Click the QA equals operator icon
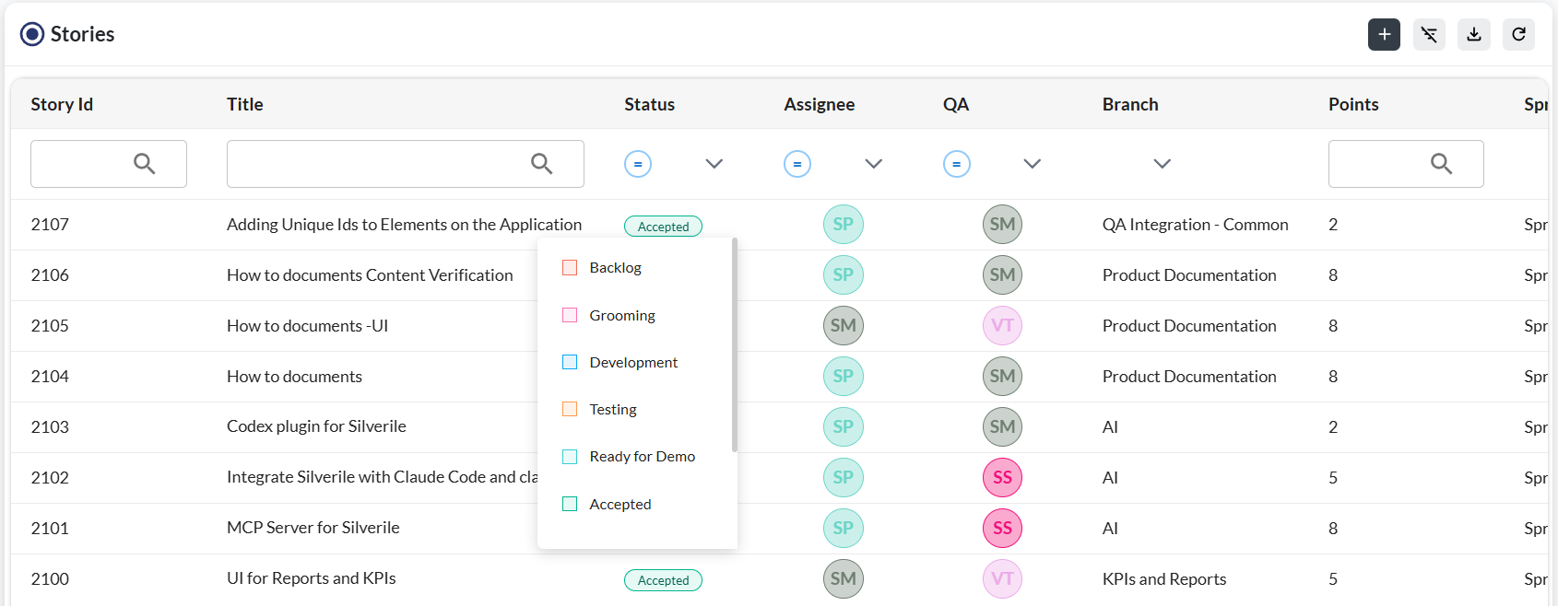The image size is (1558, 606). [x=957, y=164]
